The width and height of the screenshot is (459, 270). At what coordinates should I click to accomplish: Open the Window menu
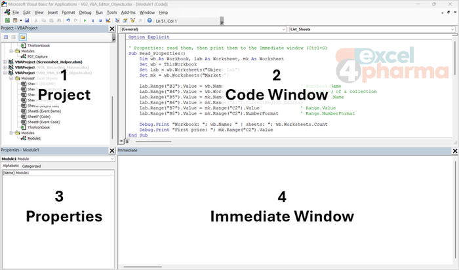coord(147,12)
